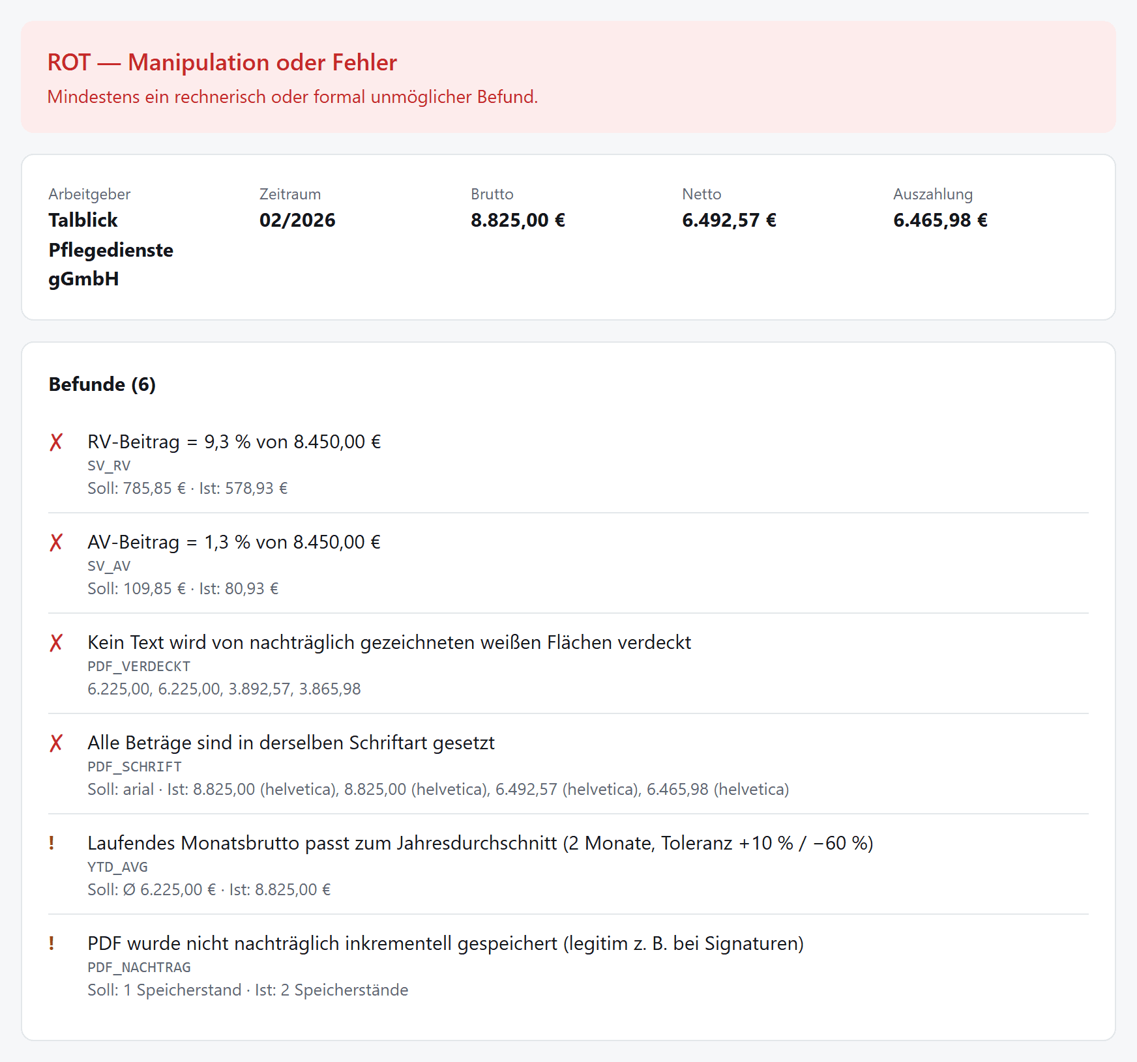Click the employer name "Talblick Pflegedienste gGmbH"
This screenshot has height=1062, width=1137.
point(111,250)
